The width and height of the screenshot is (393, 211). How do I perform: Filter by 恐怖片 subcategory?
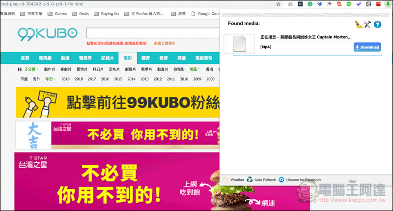(x=114, y=69)
